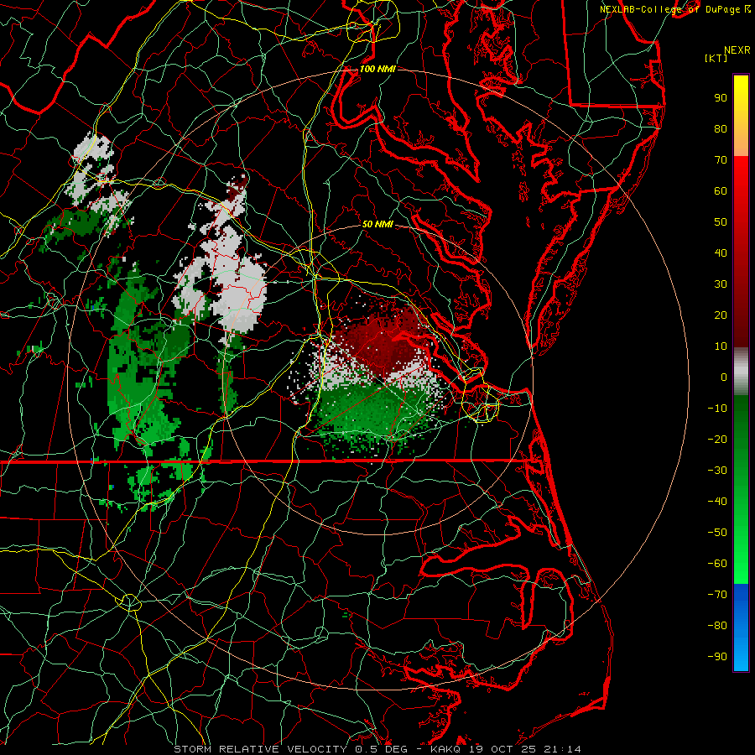Click the positive 60 scale value
The image size is (755, 755).
tap(721, 190)
